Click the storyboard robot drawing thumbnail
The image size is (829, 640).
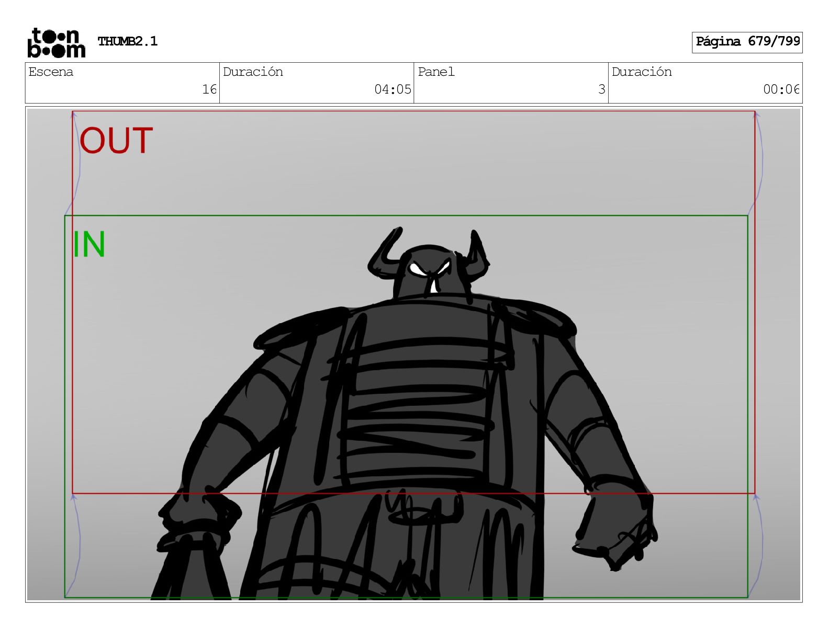[413, 355]
